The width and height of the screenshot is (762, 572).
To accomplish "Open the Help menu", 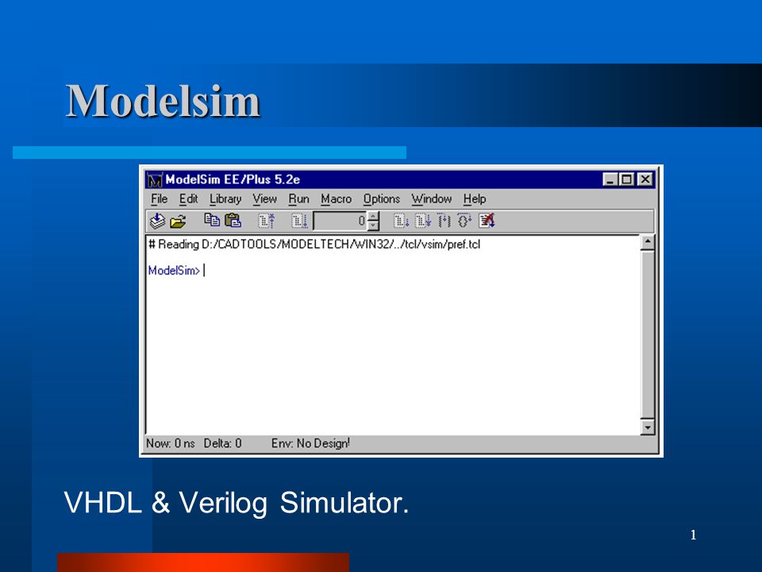I will pos(475,199).
